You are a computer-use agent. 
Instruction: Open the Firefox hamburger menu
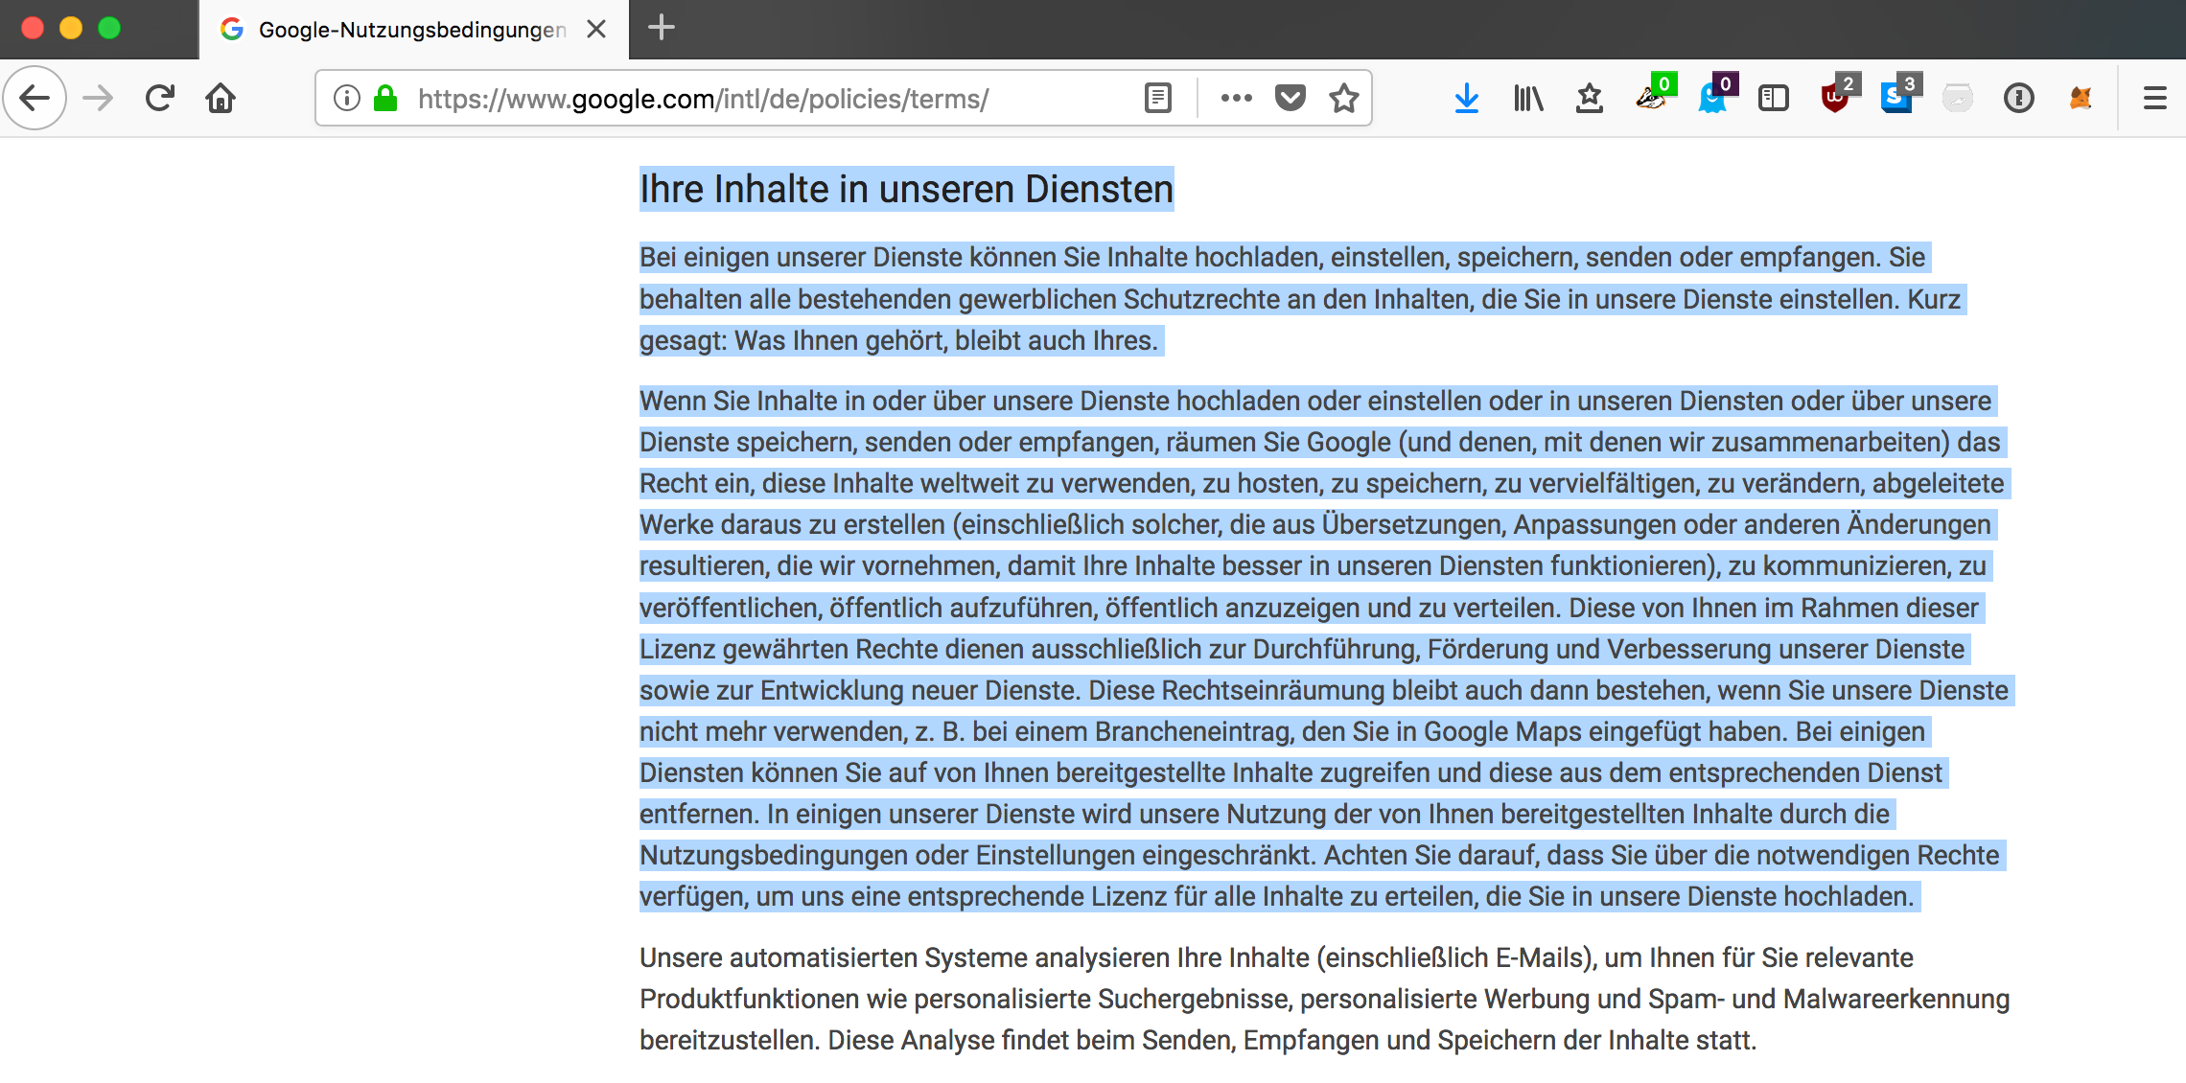2154,98
